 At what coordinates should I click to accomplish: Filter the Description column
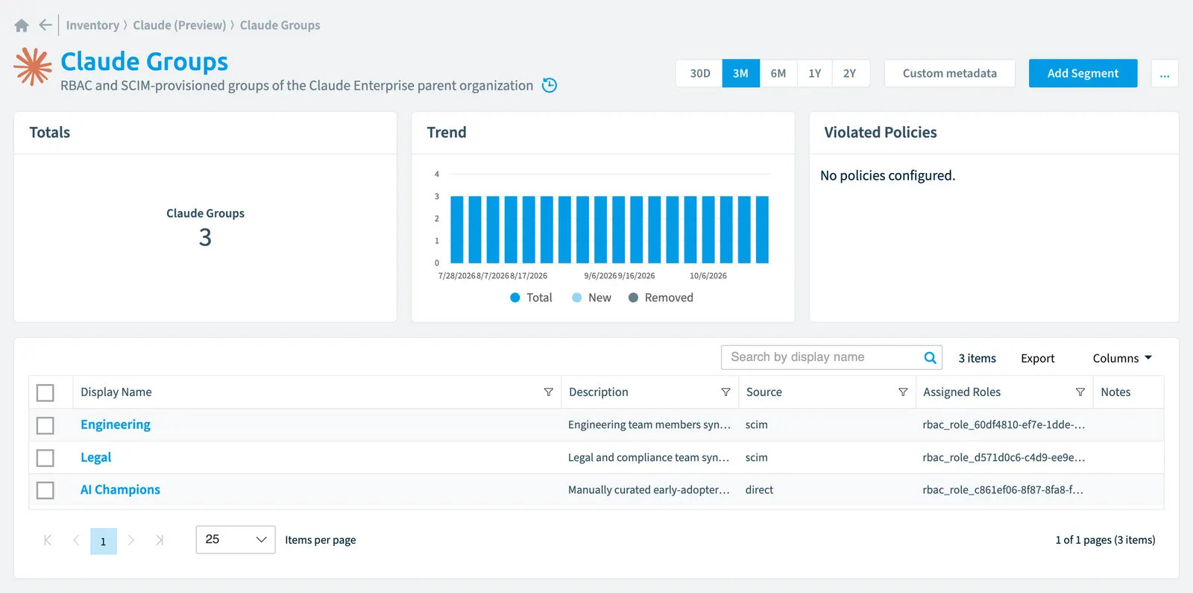tap(725, 392)
